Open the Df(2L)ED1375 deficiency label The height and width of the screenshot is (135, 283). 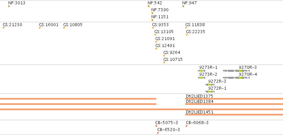(200, 96)
